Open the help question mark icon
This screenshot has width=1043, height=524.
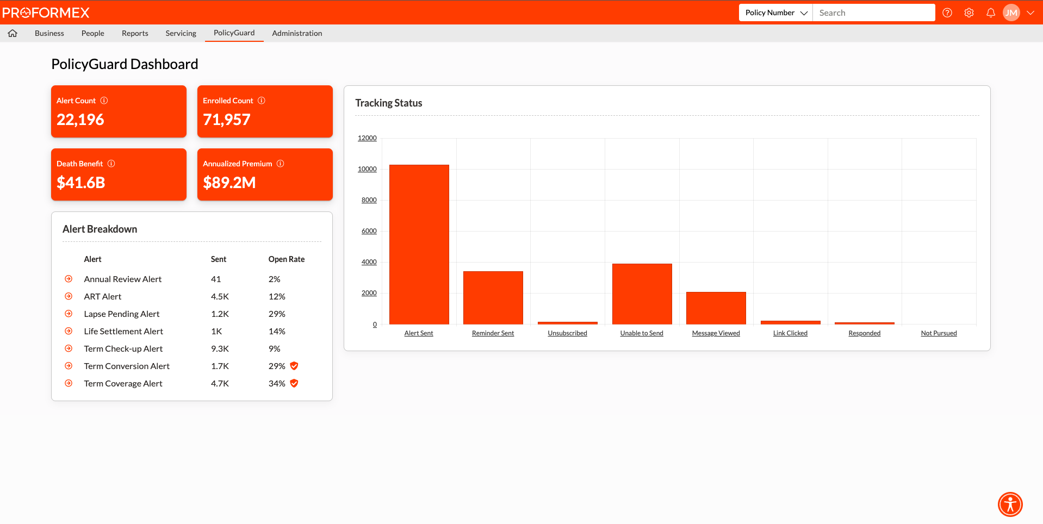[947, 13]
